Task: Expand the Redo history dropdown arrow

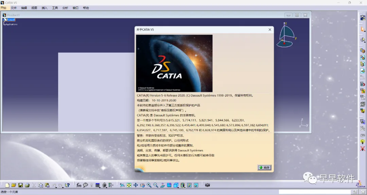Action: tap(63, 187)
